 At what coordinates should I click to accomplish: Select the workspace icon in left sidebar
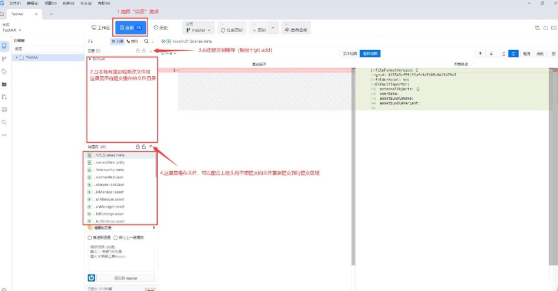click(4, 46)
